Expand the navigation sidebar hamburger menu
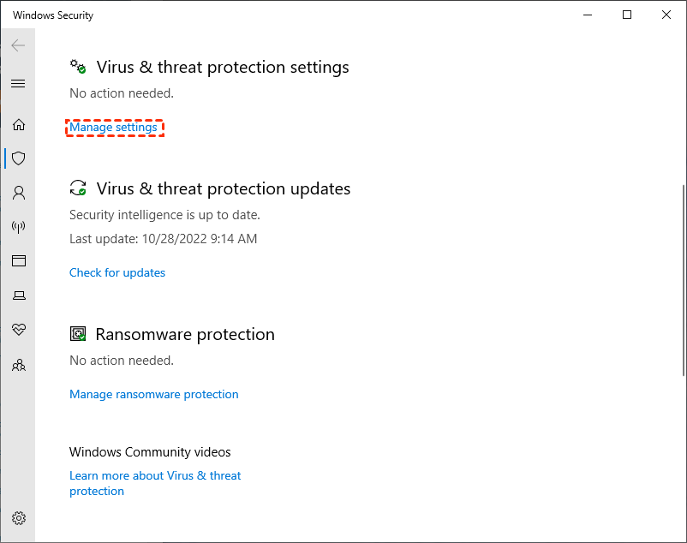Screen dimensions: 687x543 point(19,83)
